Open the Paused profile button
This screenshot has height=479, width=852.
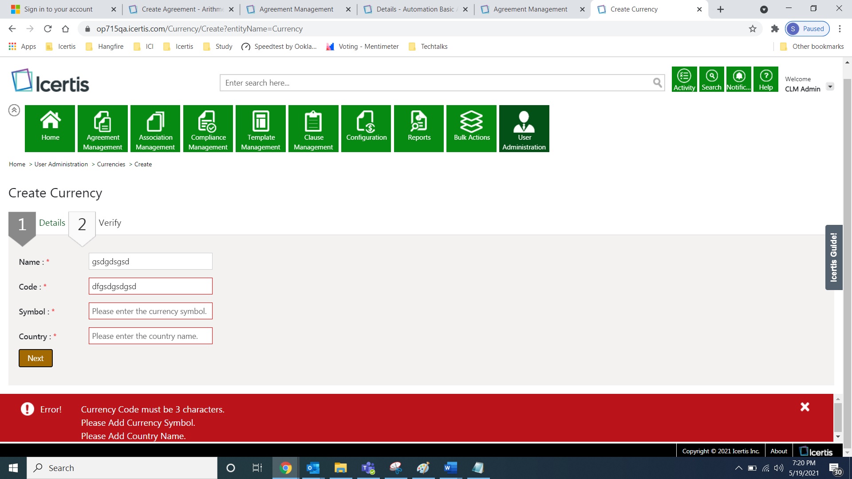(807, 29)
